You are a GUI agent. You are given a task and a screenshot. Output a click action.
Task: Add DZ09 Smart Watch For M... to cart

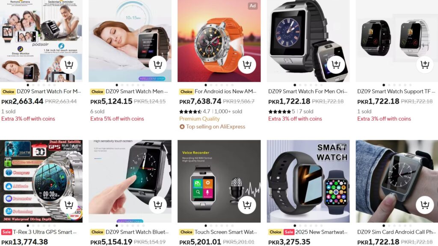69,64
